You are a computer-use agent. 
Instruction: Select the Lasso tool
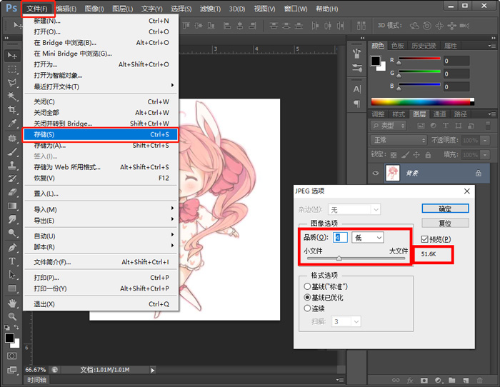pos(12,83)
